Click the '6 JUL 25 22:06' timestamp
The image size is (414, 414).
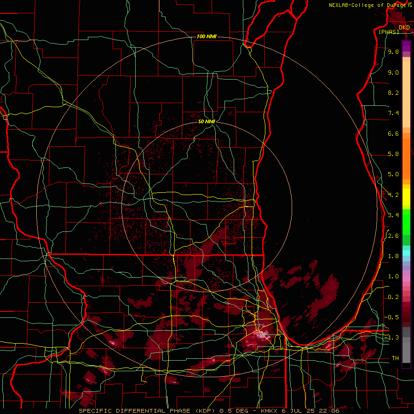tap(310, 411)
